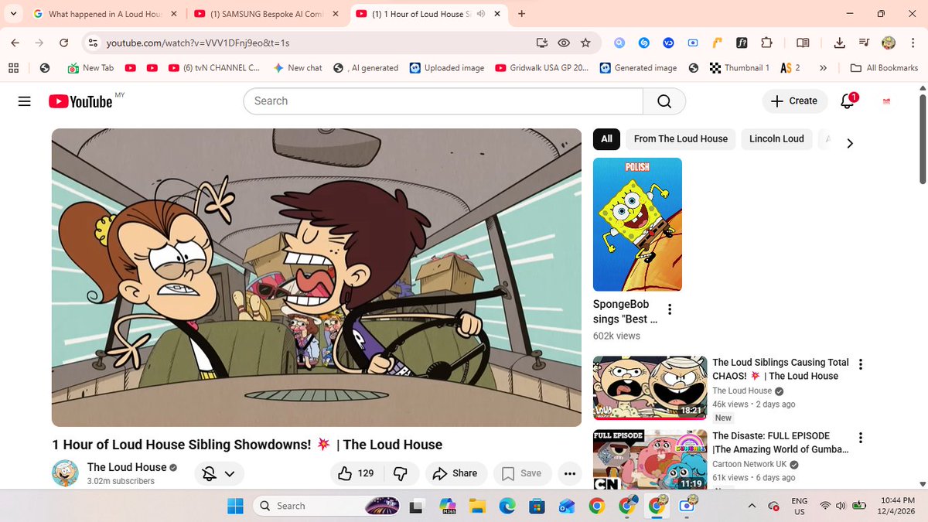Open the Shazam extension icon
928x522 pixels.
click(x=644, y=43)
